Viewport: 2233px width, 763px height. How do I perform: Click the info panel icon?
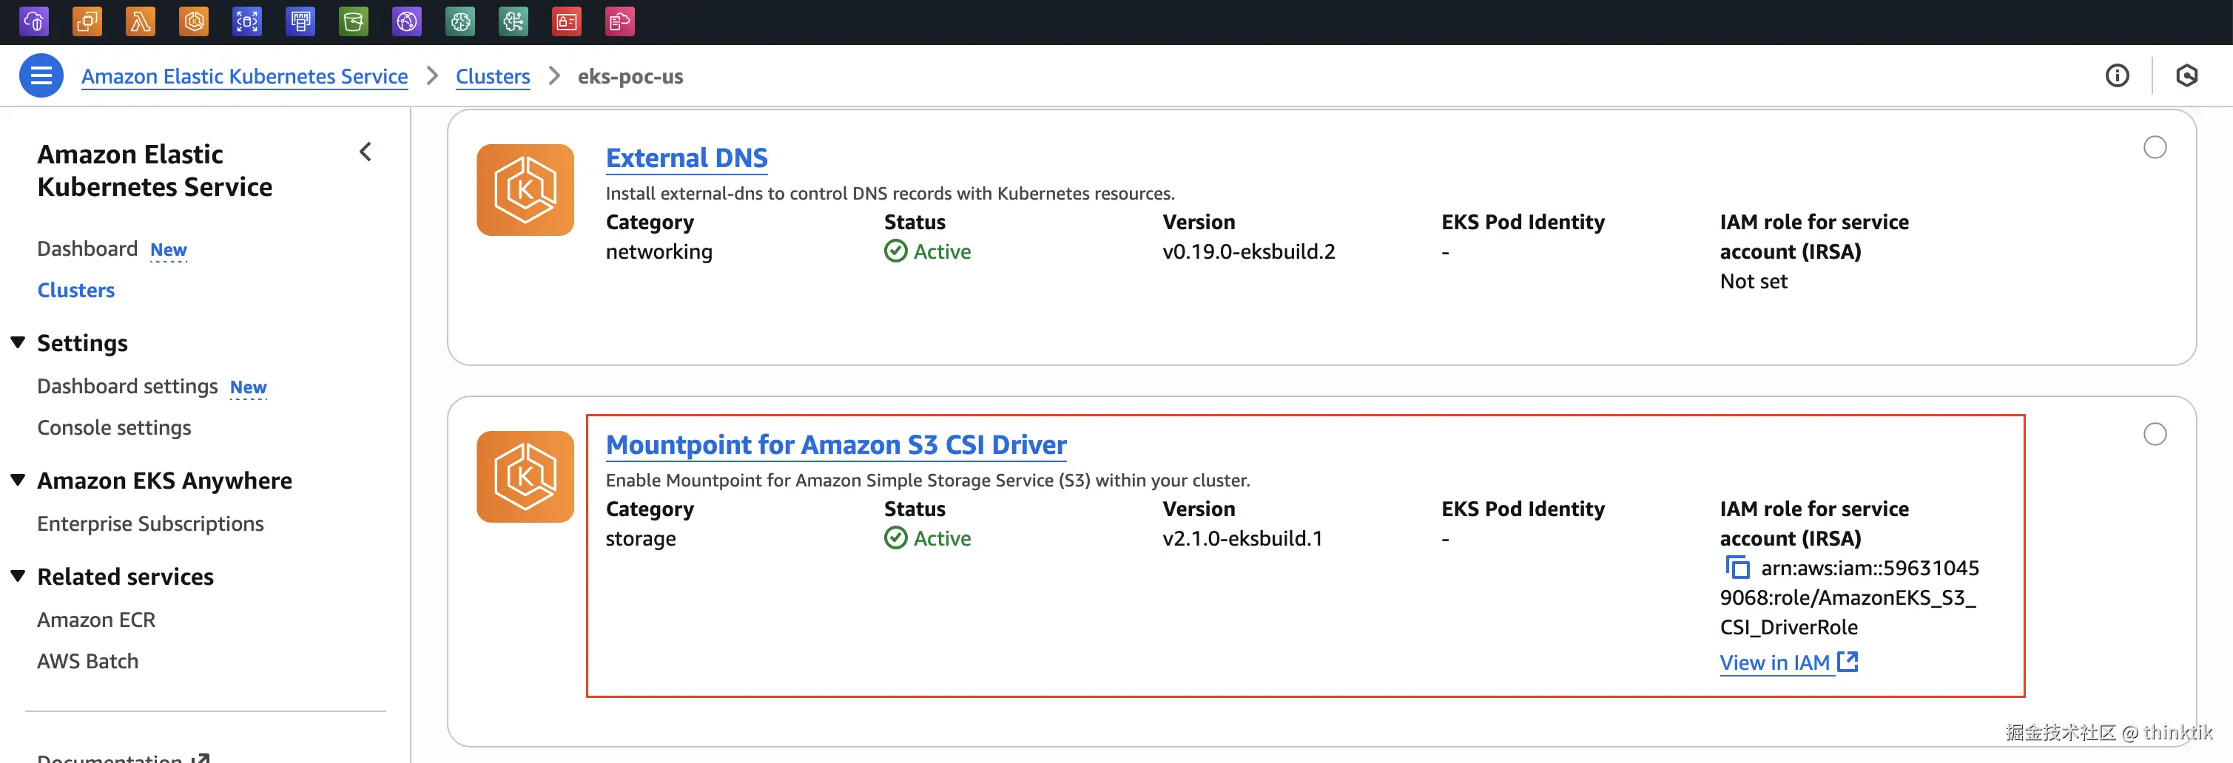coord(2117,76)
